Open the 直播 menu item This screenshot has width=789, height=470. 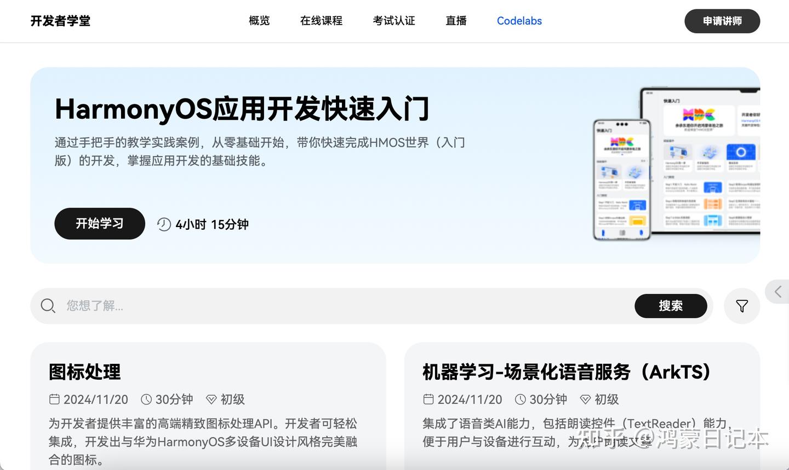[455, 21]
